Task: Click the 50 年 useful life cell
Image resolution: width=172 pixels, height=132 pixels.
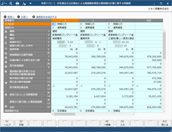Action: (x=93, y=49)
